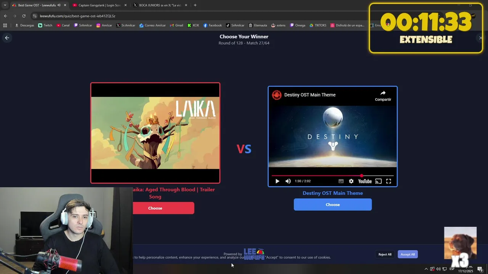Open the Descargas bookmark

click(x=24, y=25)
